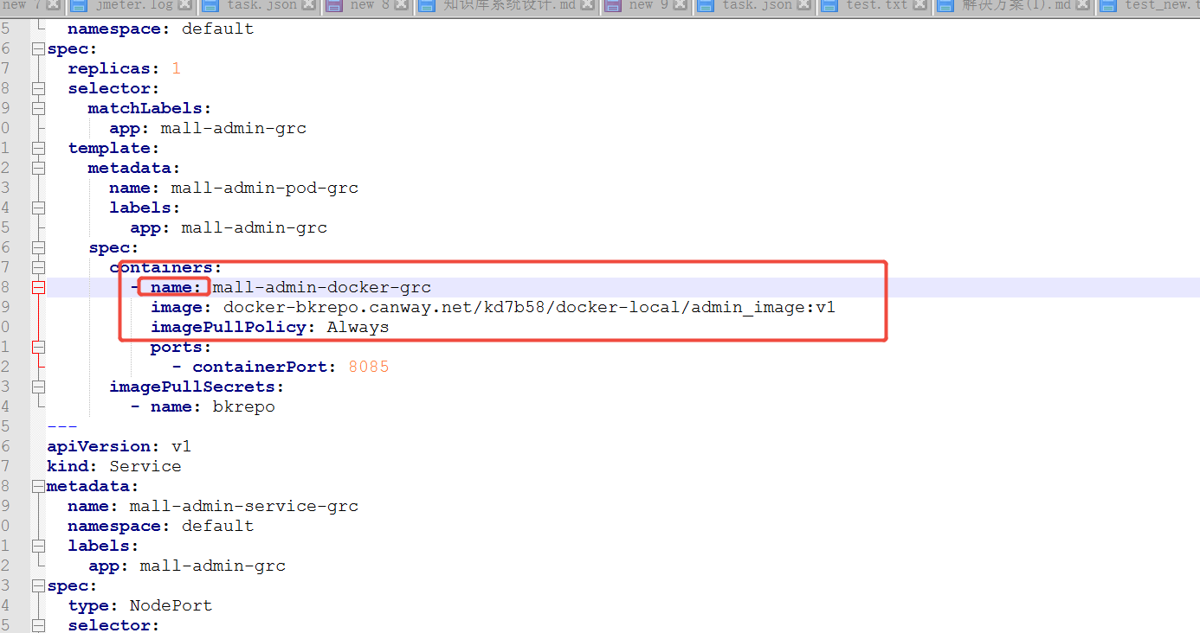1200x633 pixels.
Task: Open the 知识库系统设计.md tab
Action: coord(508,5)
